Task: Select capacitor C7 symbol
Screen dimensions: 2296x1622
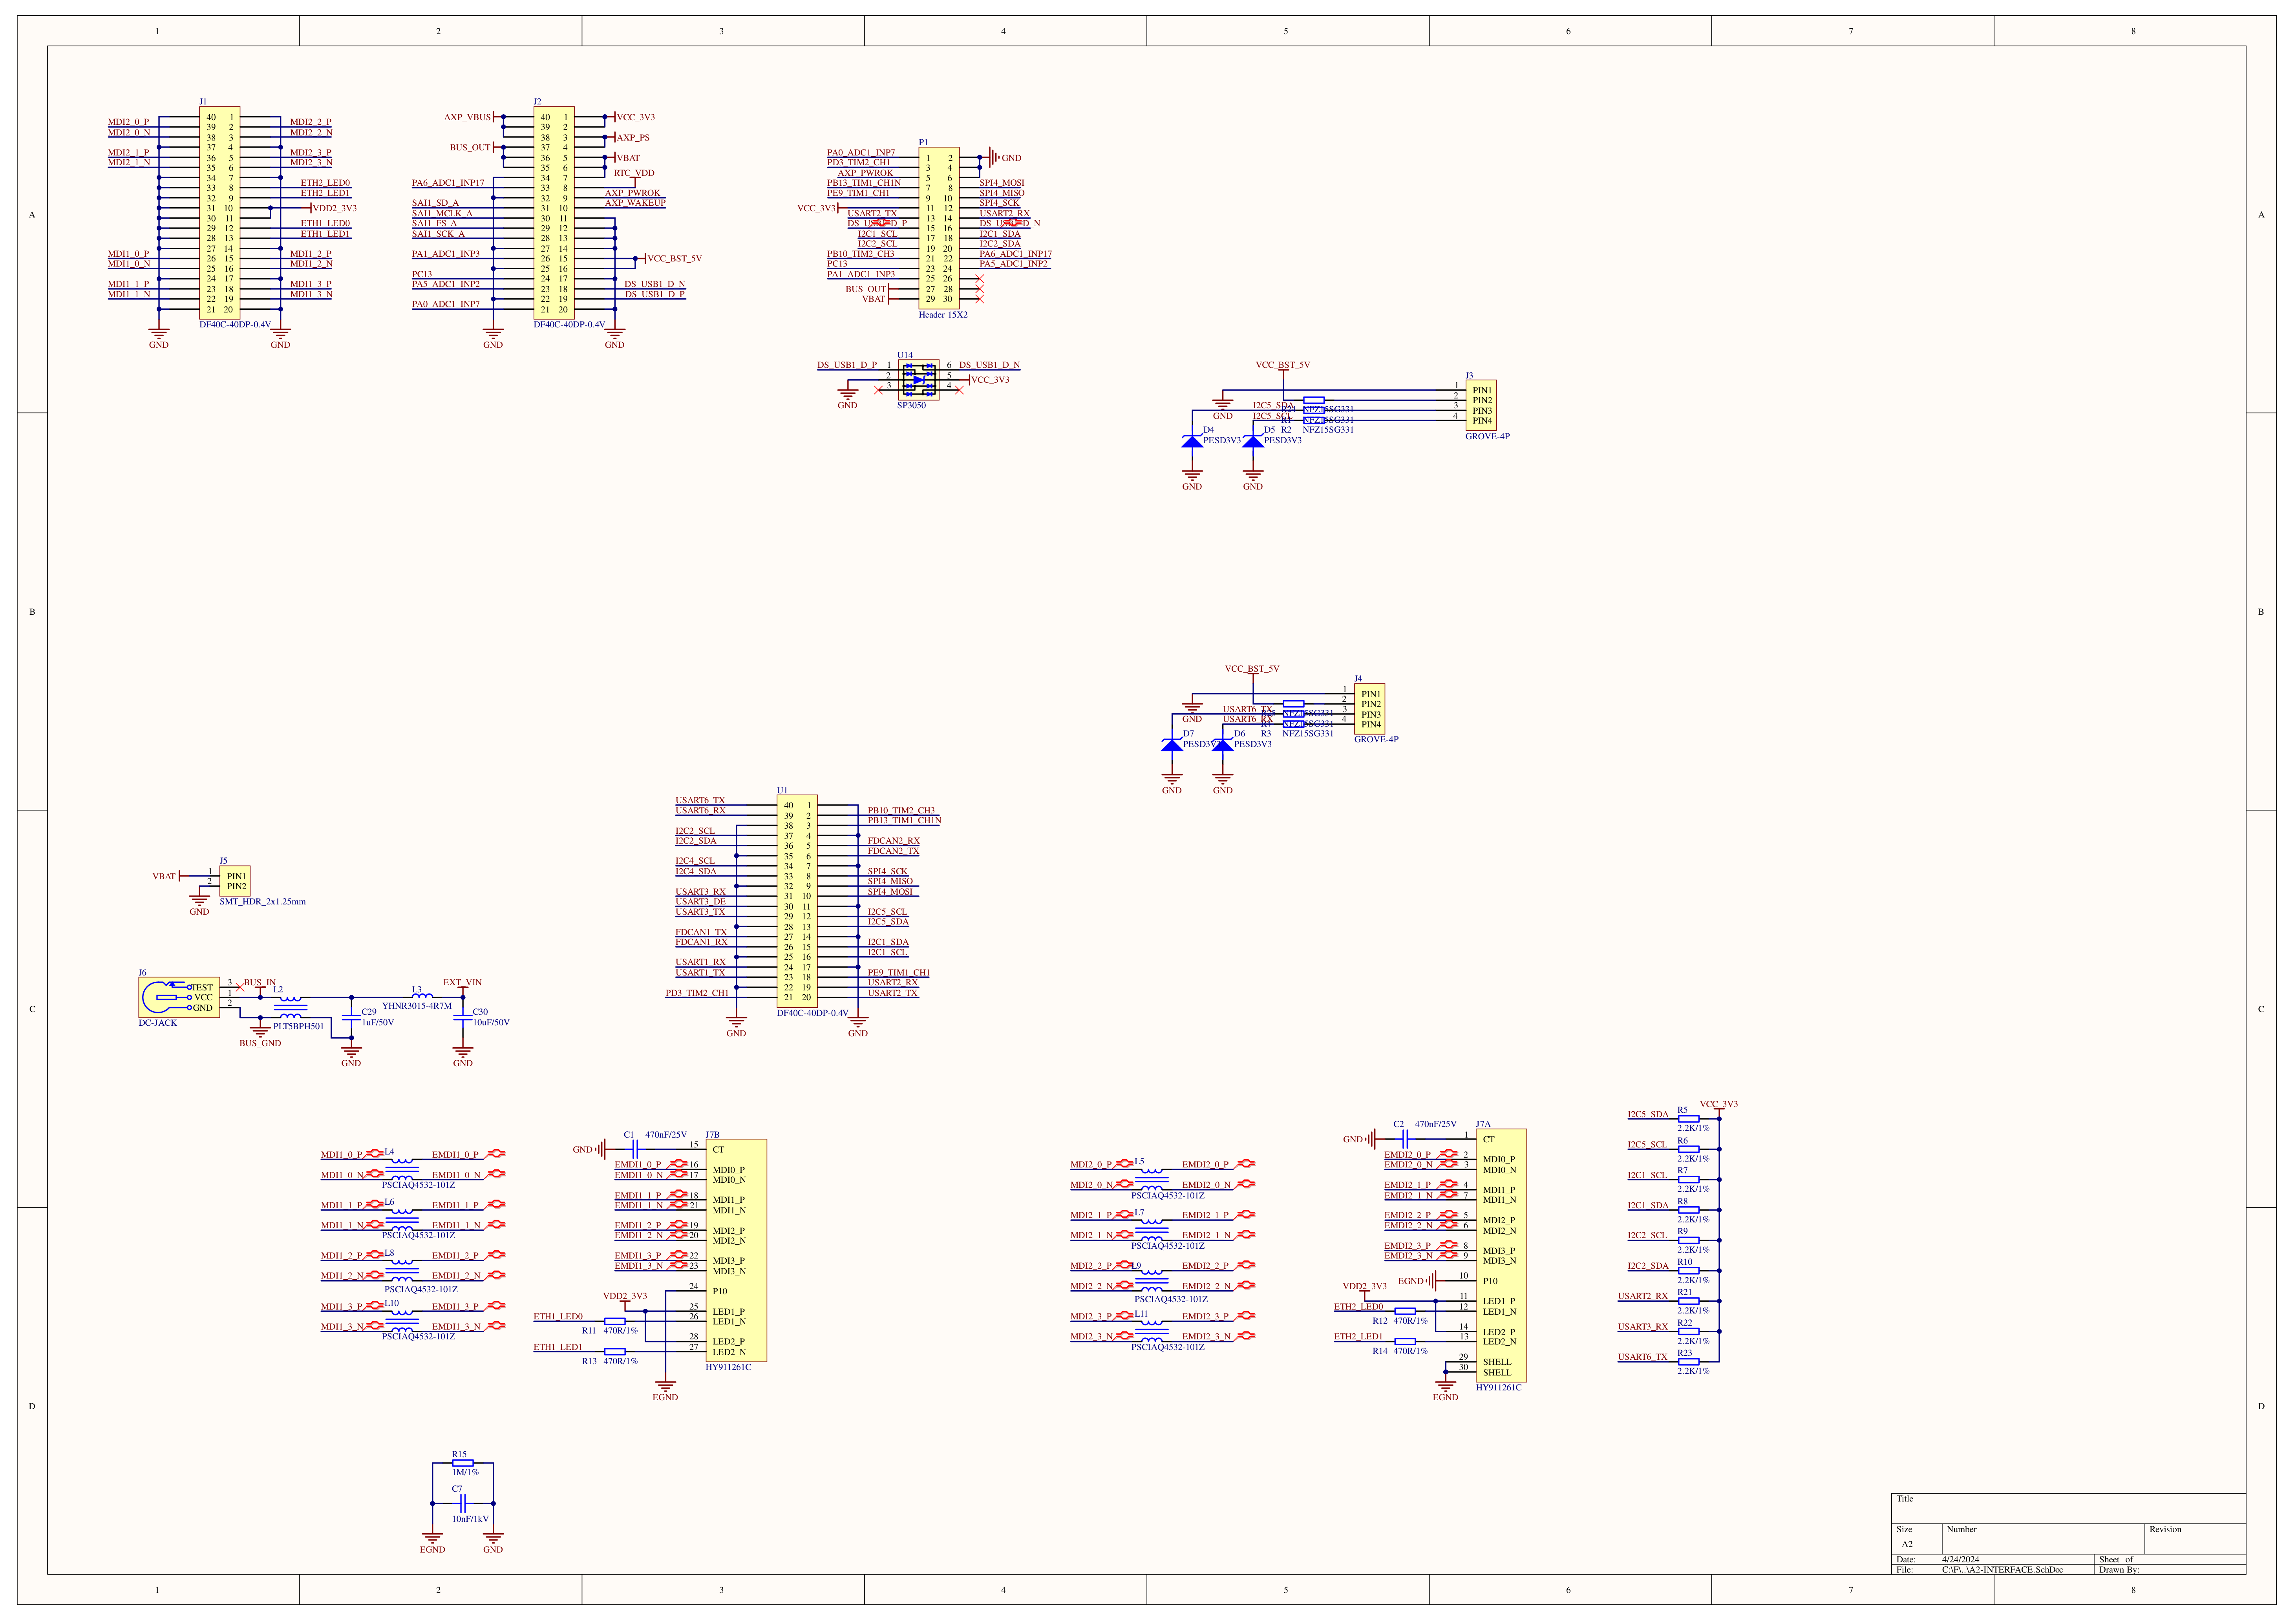Action: (462, 1503)
